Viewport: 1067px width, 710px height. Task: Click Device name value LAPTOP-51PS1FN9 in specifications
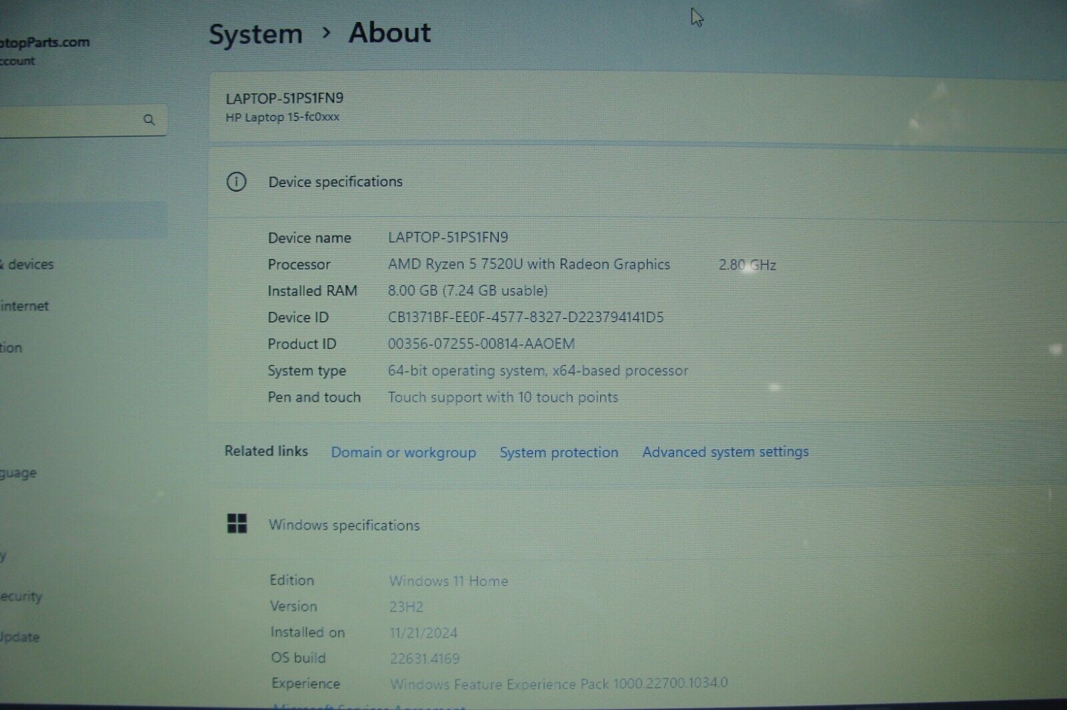448,237
